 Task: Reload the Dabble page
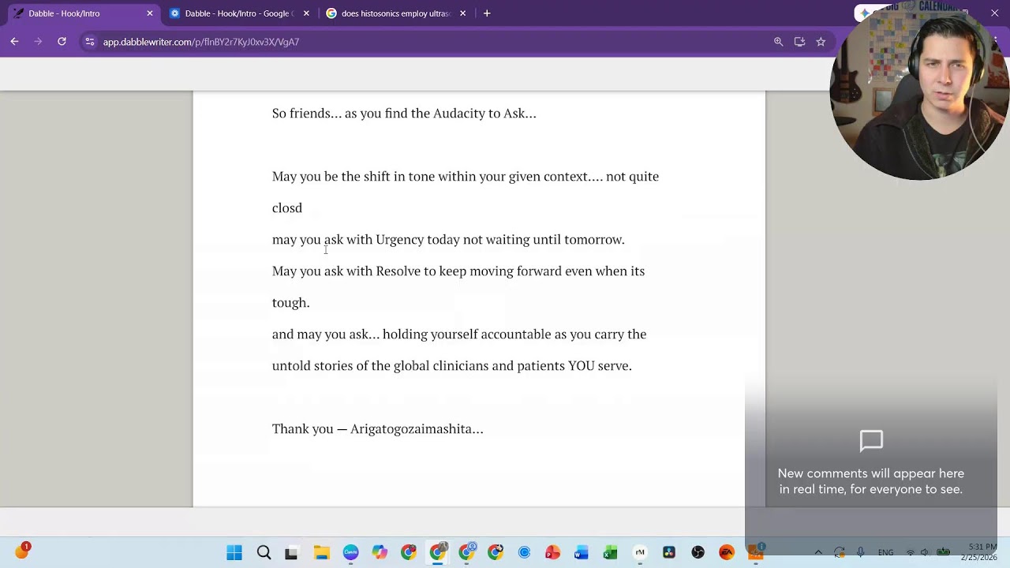click(62, 42)
